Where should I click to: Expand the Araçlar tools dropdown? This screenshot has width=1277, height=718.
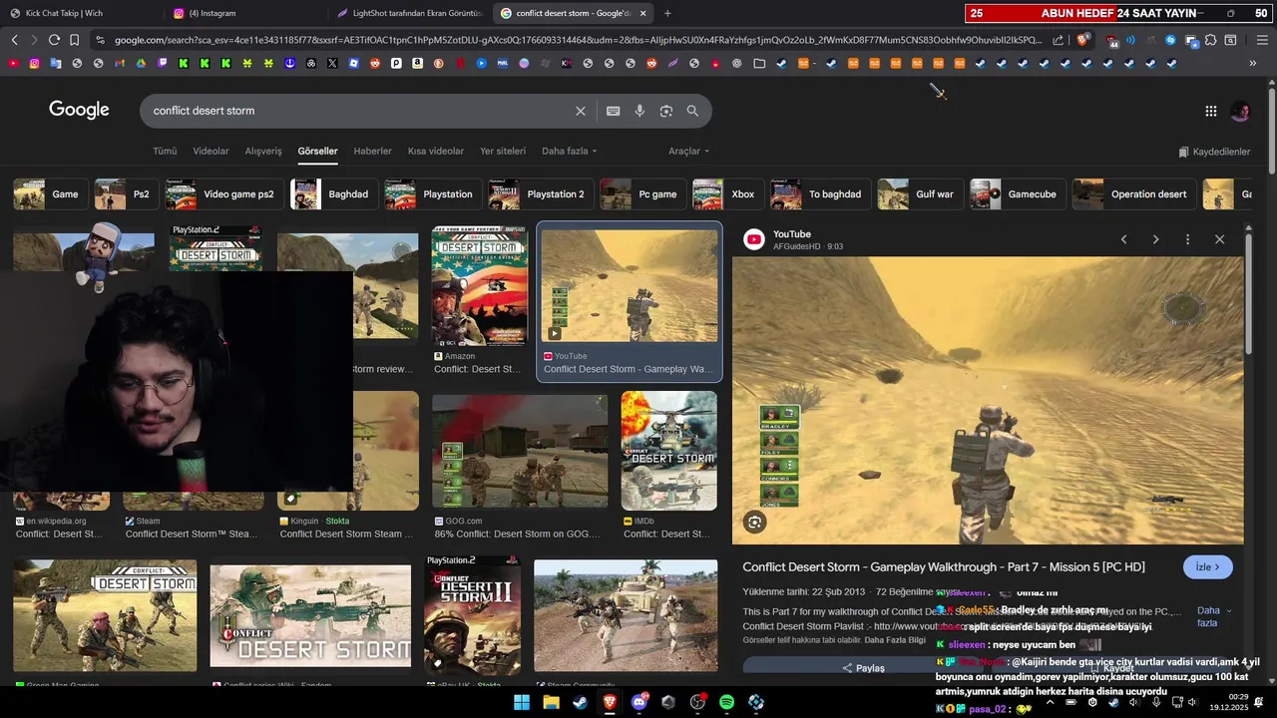click(x=688, y=152)
